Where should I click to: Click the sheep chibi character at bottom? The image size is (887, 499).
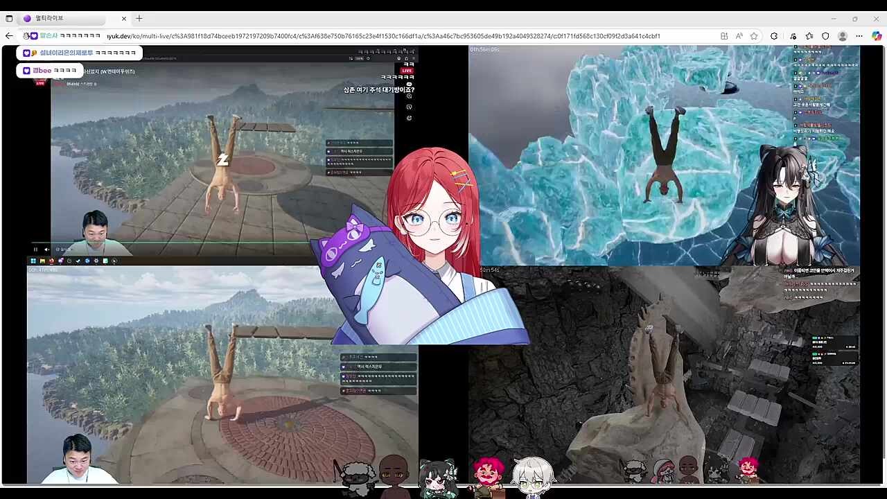[x=358, y=480]
